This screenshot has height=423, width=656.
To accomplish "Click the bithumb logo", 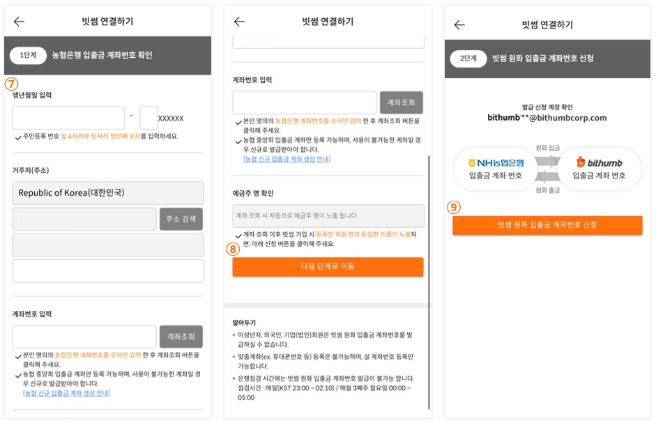I will click(x=599, y=162).
